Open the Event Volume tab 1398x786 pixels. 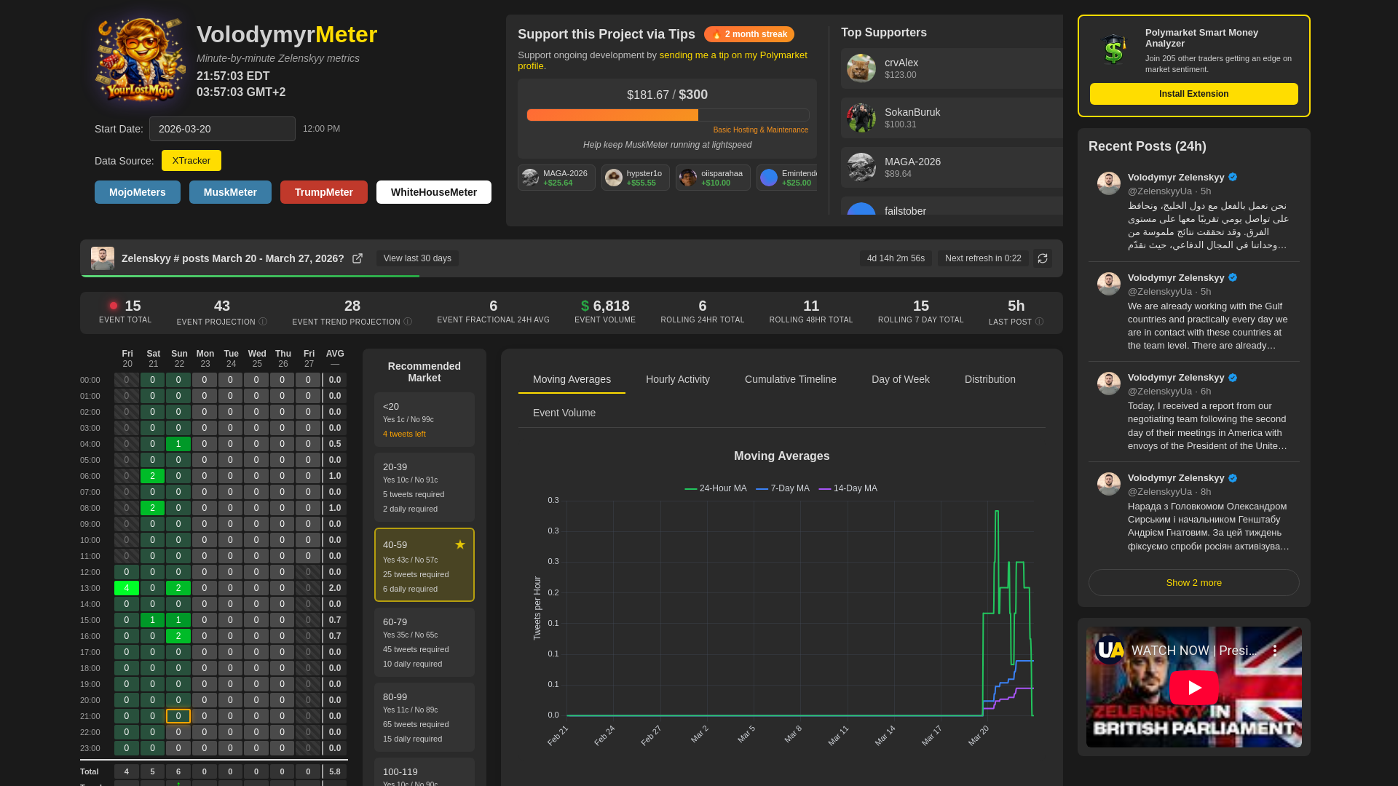coord(564,413)
